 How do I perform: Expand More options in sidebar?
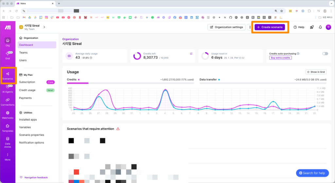tap(8, 157)
